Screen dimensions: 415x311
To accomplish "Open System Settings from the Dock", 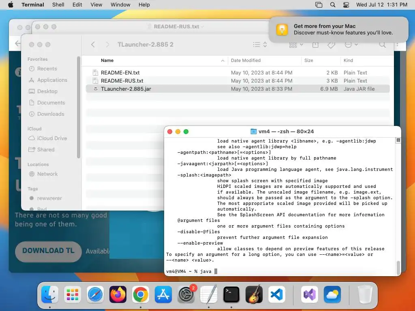I will [186, 294].
